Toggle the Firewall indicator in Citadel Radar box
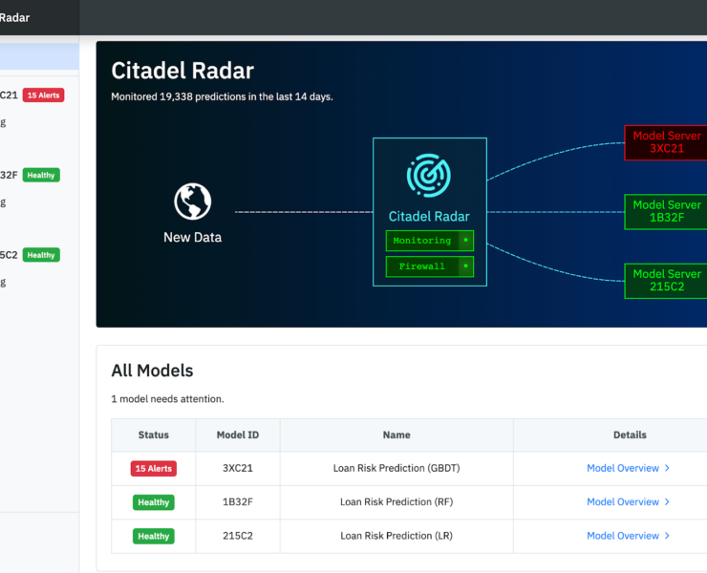Screen dimensions: 707x573 465,266
